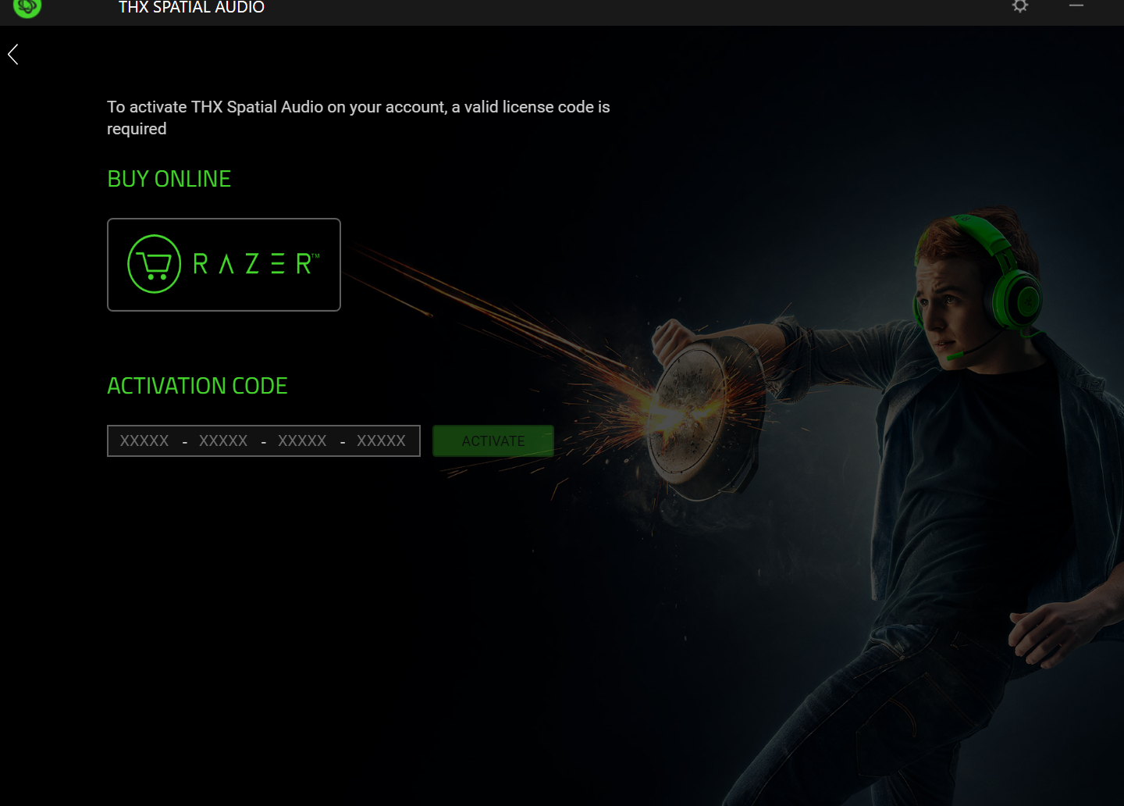Click the BUY ONLINE heading

[169, 179]
